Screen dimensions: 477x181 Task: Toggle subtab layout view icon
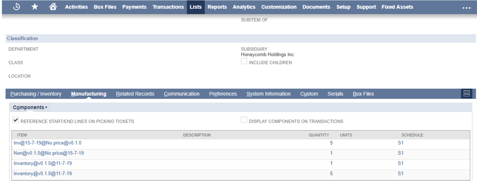(x=467, y=94)
